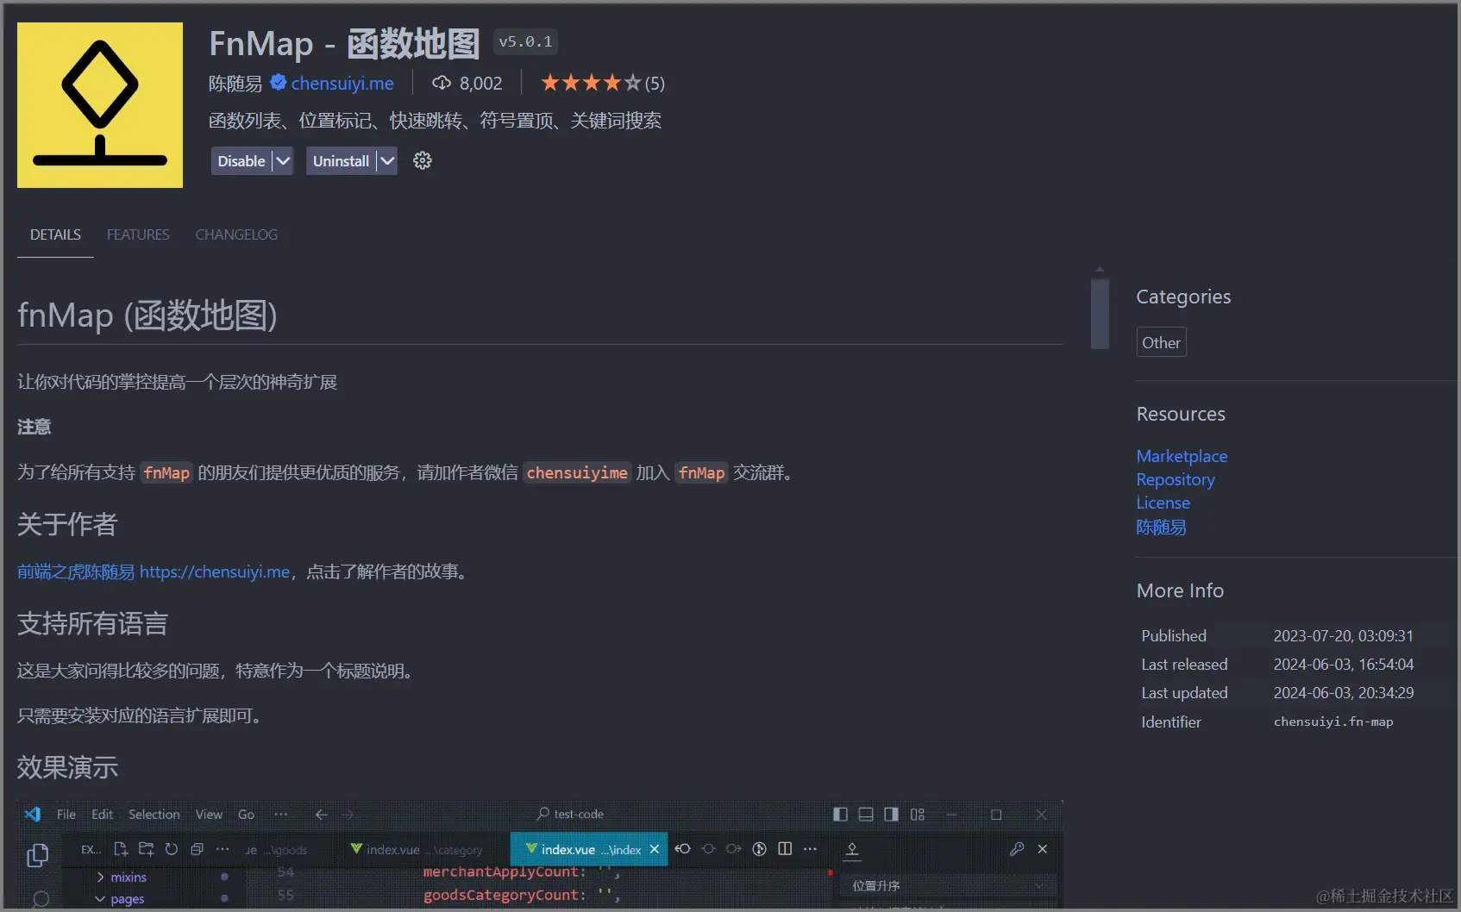Toggle primary sidebar layout icon in demo image
Viewport: 1461px width, 912px height.
(x=840, y=815)
